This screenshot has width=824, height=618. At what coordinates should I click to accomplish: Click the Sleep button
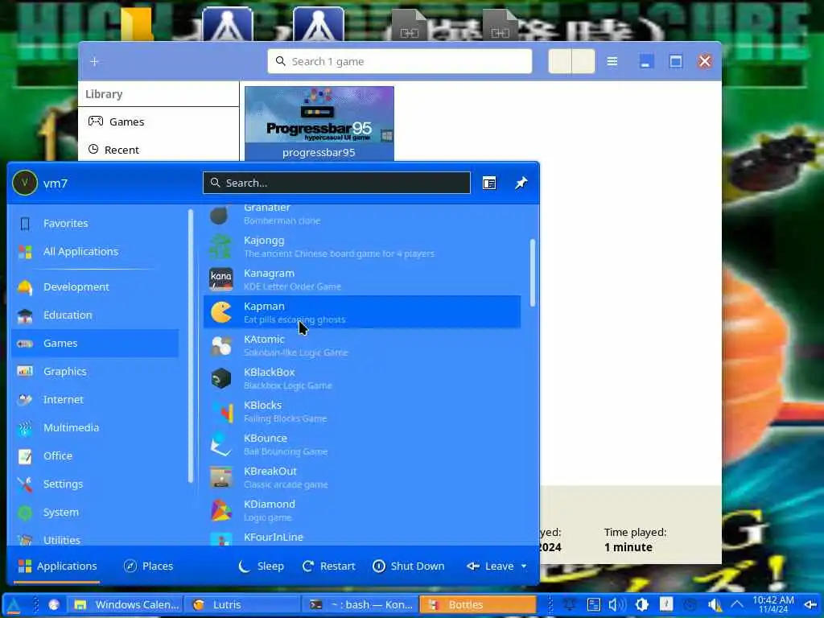262,566
